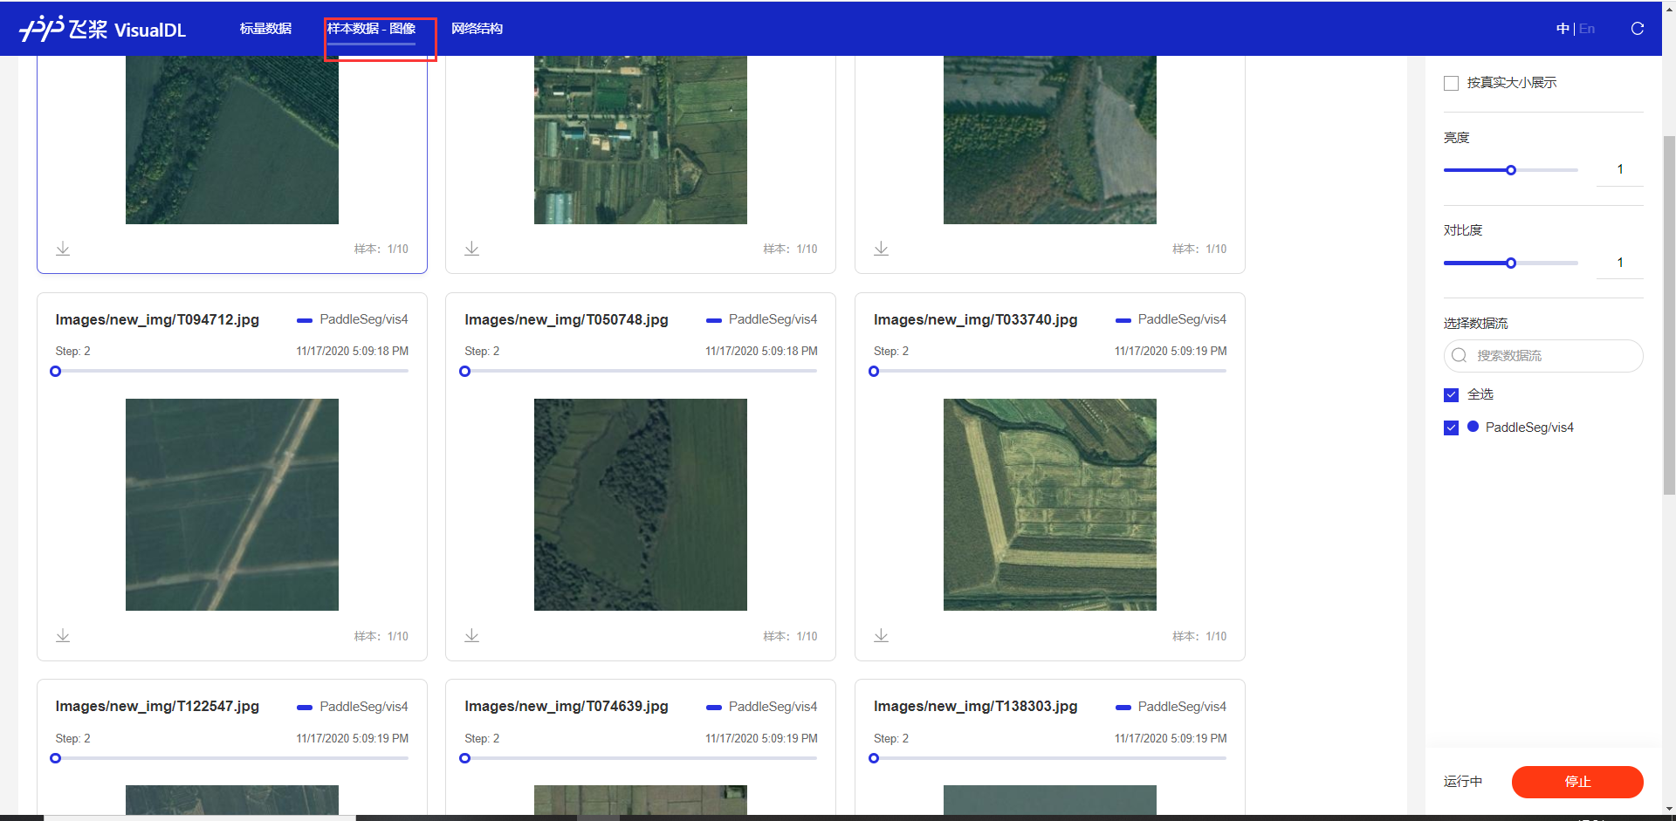Click the step slider for T050748.jpg
Image resolution: width=1676 pixels, height=821 pixels.
coord(641,371)
